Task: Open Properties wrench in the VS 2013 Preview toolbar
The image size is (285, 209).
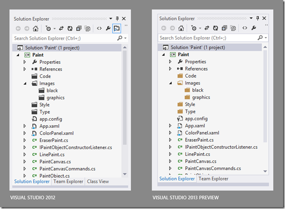Action: pos(254,28)
